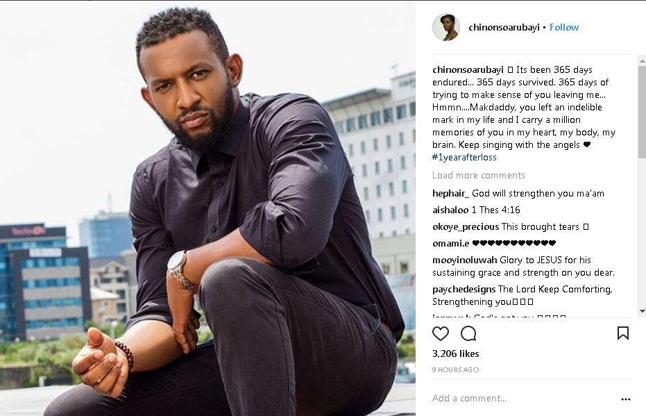Open mooyinoluwah commenter profile
Viewport: 646px width, 416px height.
coord(464,260)
